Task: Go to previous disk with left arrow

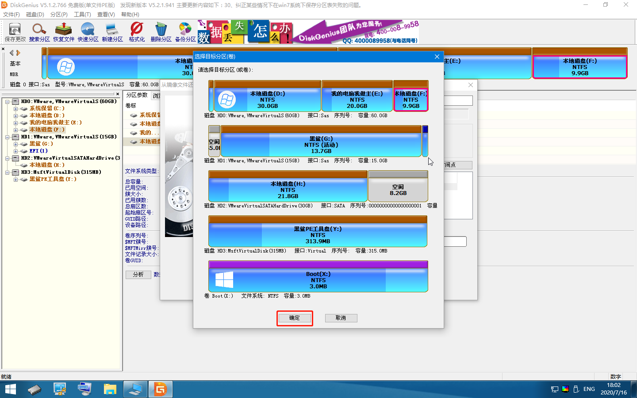Action: point(12,53)
